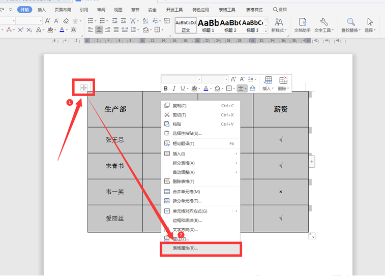385x276 pixels.
Task: Click the ribbon character shading icon
Action: point(73,30)
